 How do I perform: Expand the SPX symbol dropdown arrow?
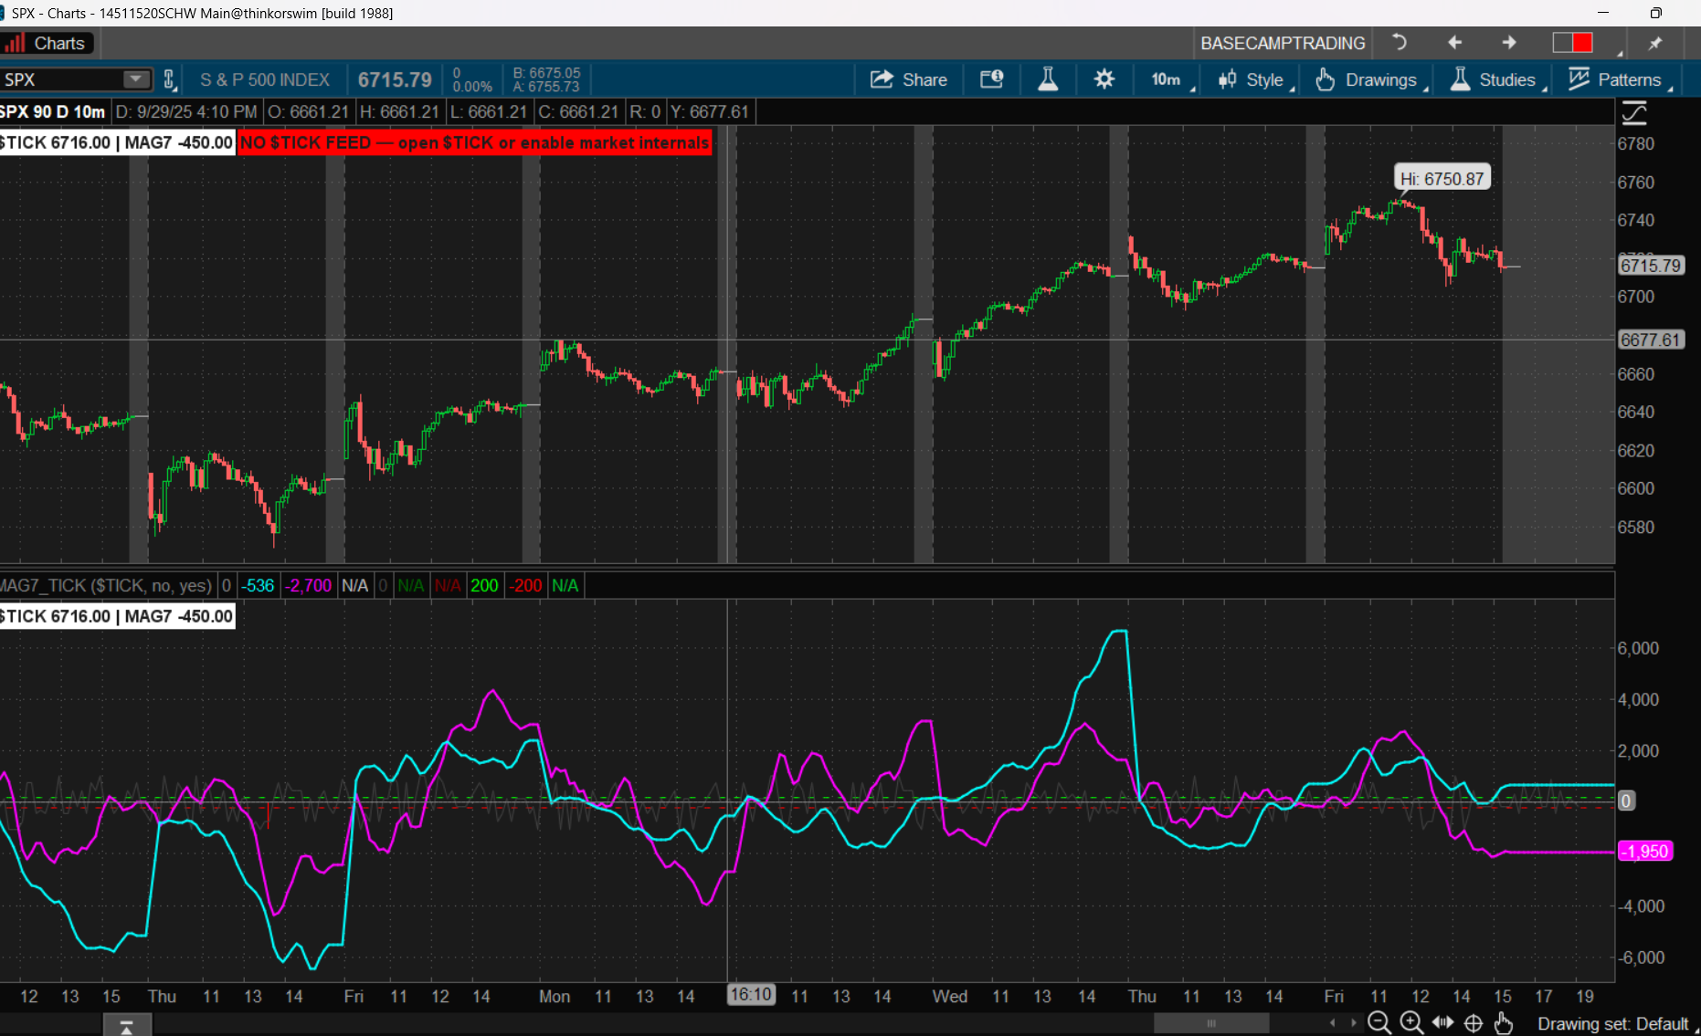pos(136,79)
